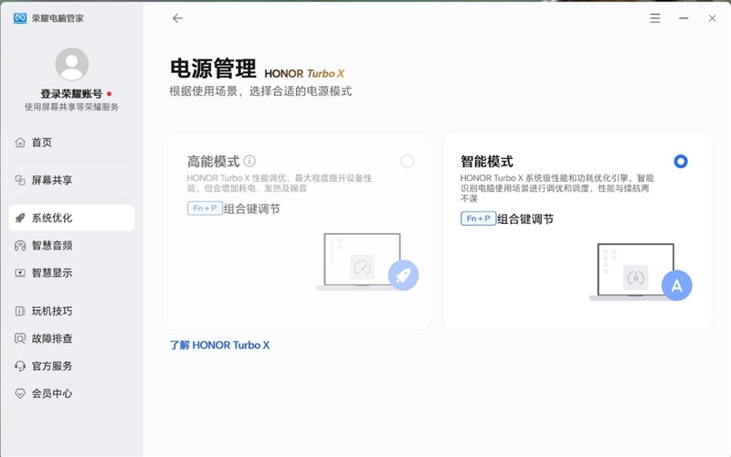The height and width of the screenshot is (457, 731).
Task: Click the Fn+P key badge in 高能模式 card
Action: (205, 208)
